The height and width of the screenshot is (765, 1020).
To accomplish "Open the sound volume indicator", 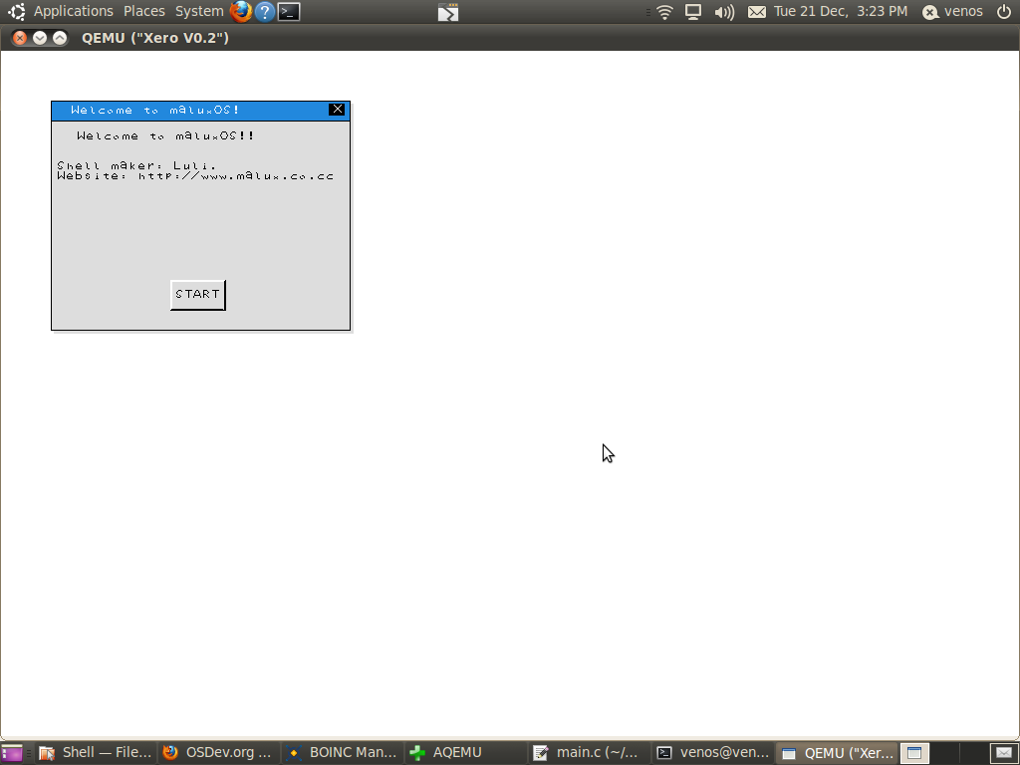I will coord(724,12).
